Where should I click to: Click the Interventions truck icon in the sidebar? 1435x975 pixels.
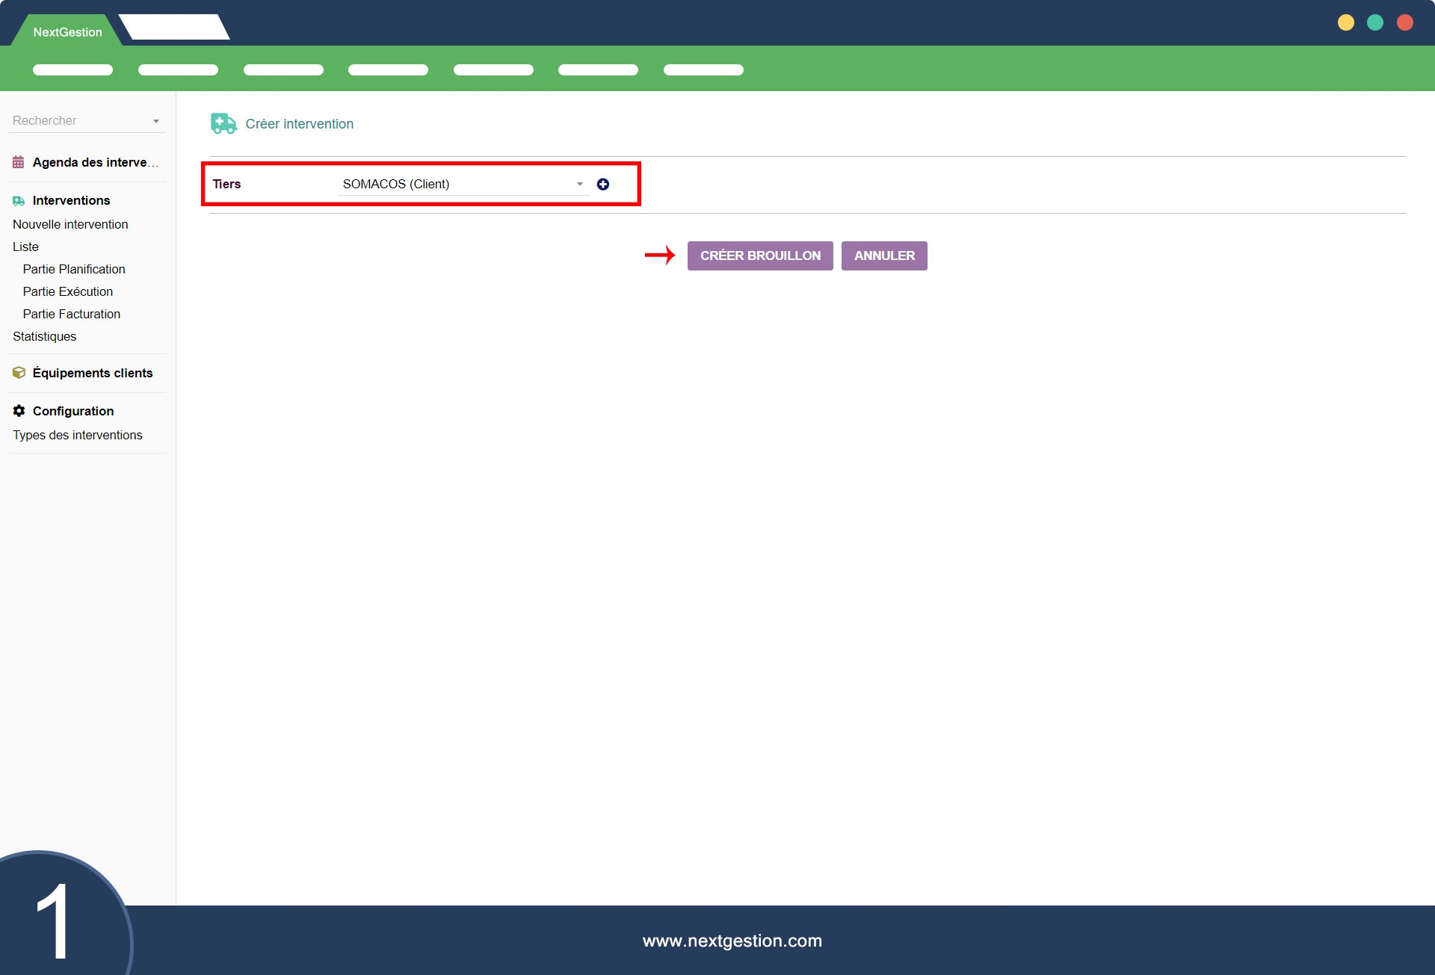tap(19, 201)
